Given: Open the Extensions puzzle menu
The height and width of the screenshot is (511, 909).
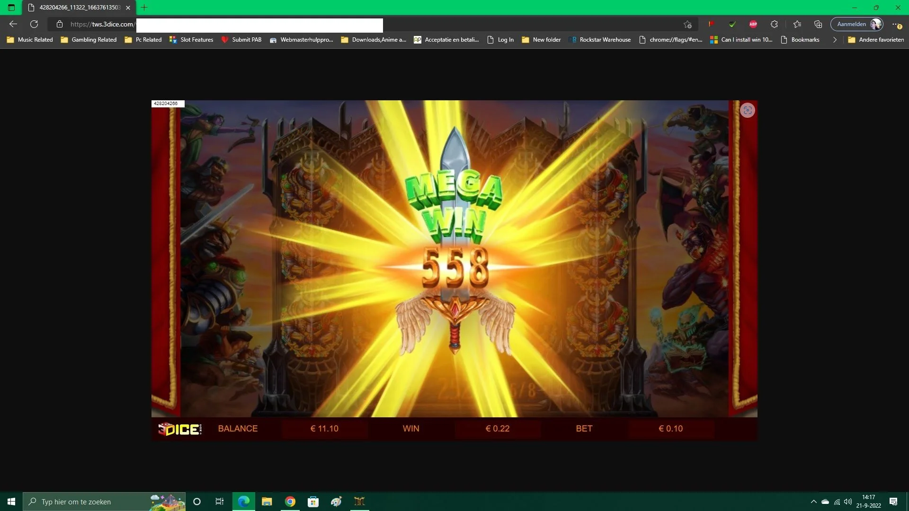Looking at the screenshot, I should point(775,24).
